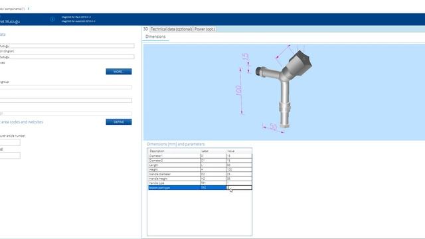Click the manufacturer article number field
This screenshot has height=239, width=425.
tap(10, 143)
